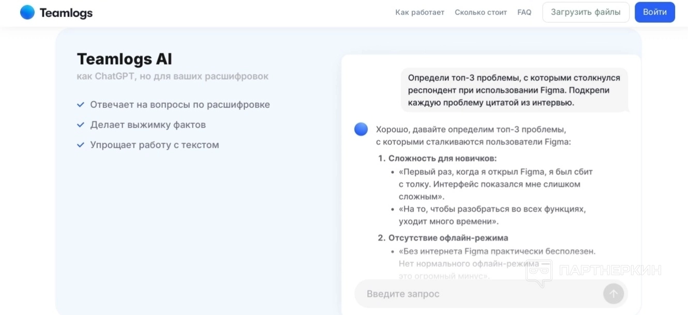Click checkmark beside "Отвечает на вопросы по расшифровке"
688x315 pixels.
click(81, 105)
